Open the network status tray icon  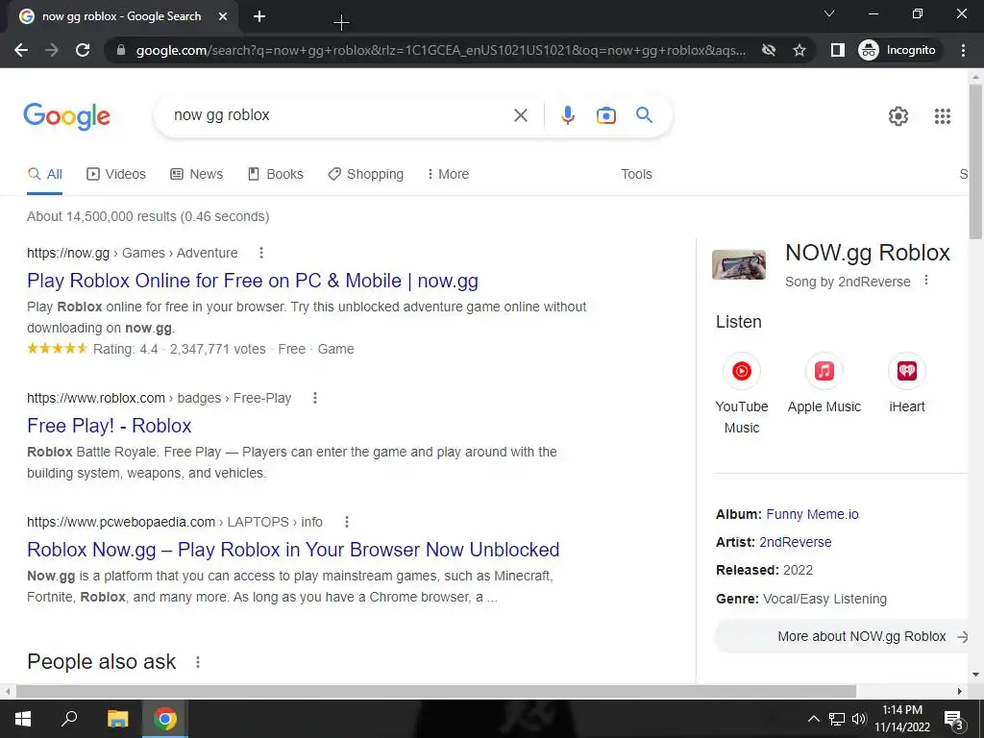coord(837,719)
